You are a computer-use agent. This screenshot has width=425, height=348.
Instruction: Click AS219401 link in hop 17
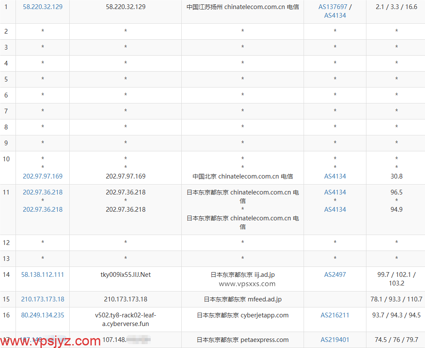click(335, 339)
